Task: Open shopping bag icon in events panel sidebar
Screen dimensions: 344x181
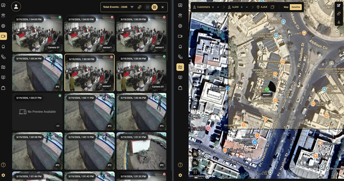Action: (x=3, y=88)
